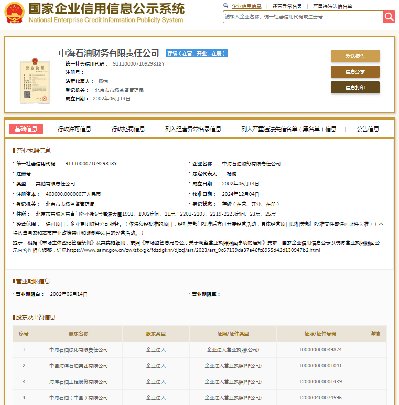Go to the 公告信息 tab
Viewport: 399px width, 405px height.
point(368,129)
